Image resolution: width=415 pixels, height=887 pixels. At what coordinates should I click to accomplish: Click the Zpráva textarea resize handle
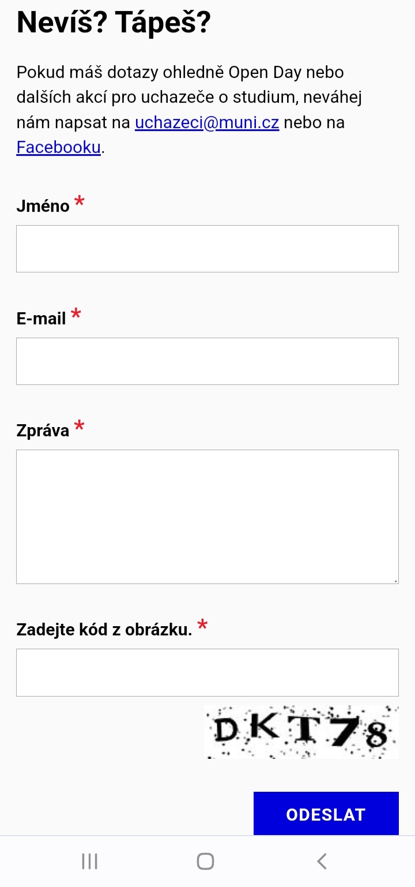[395, 581]
